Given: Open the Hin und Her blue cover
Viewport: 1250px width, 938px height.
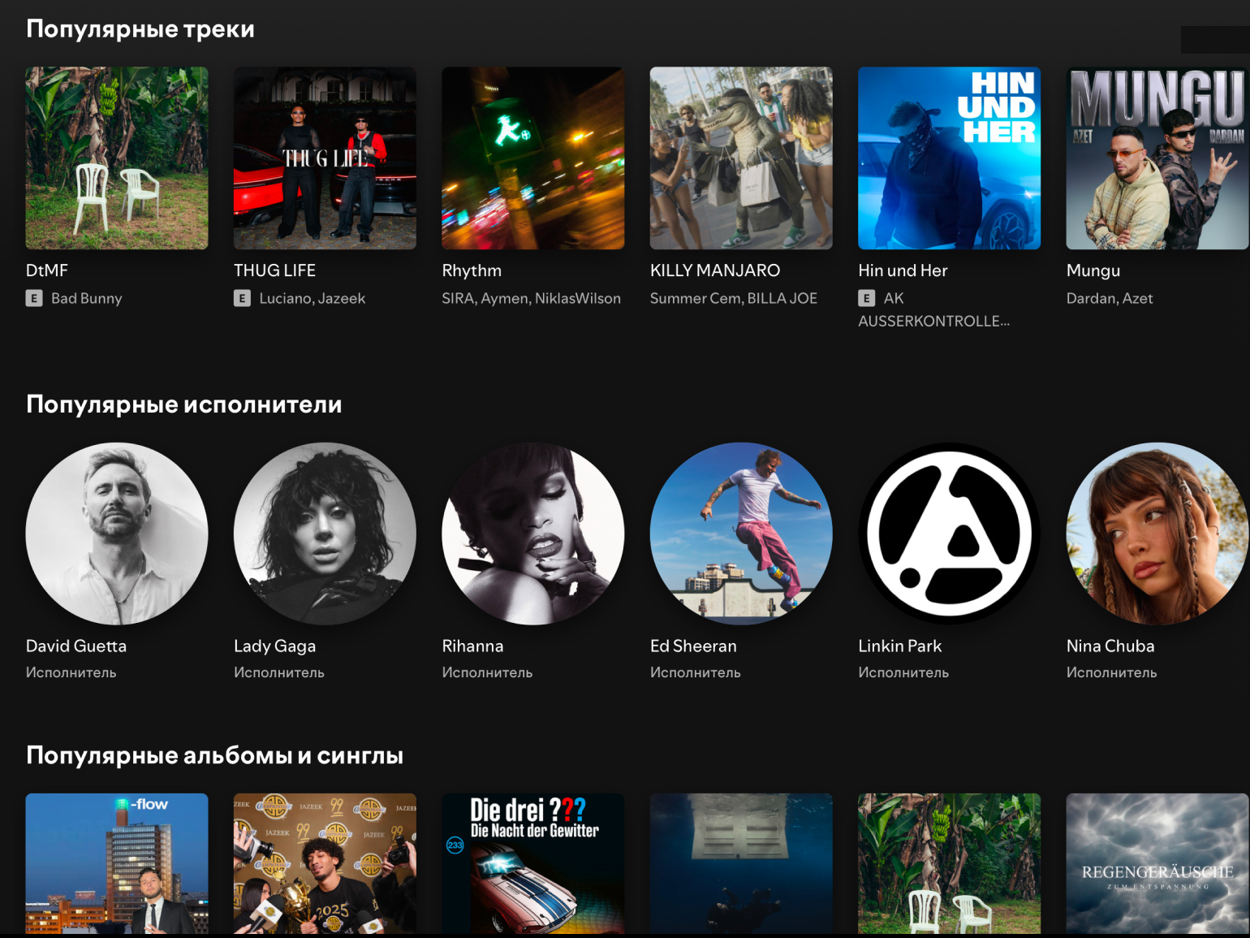Looking at the screenshot, I should pyautogui.click(x=950, y=158).
